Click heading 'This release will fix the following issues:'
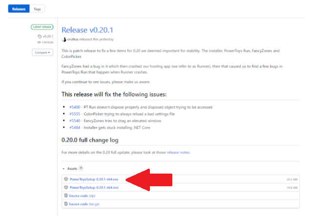 click(114, 95)
